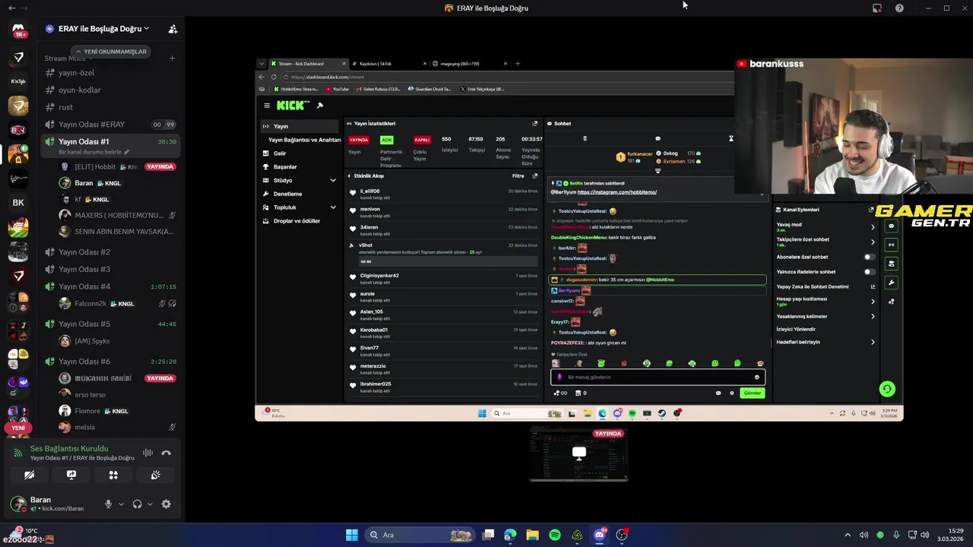Open the yayın-özel text channel

point(110,73)
